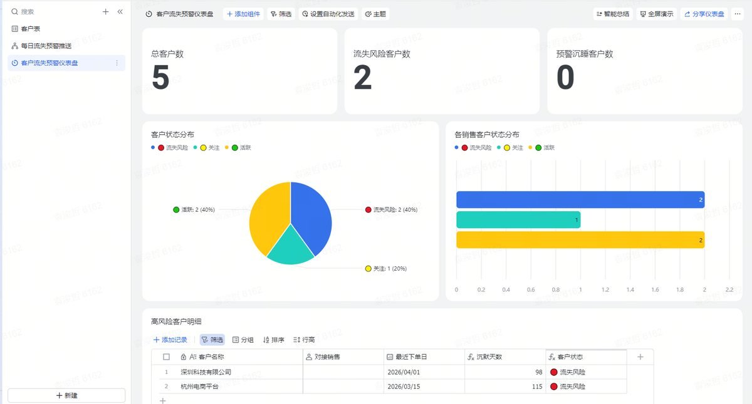752x404 pixels.
Task: Click the 杭州电商平台 cell
Action: point(240,386)
